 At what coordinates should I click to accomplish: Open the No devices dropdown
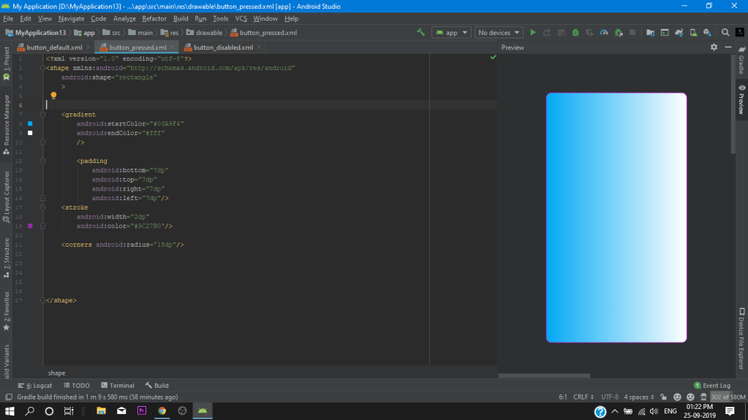pyautogui.click(x=499, y=33)
